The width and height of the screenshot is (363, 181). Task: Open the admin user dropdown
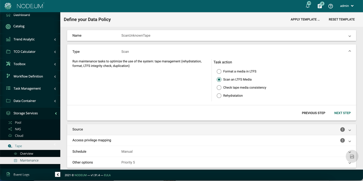pyautogui.click(x=347, y=6)
